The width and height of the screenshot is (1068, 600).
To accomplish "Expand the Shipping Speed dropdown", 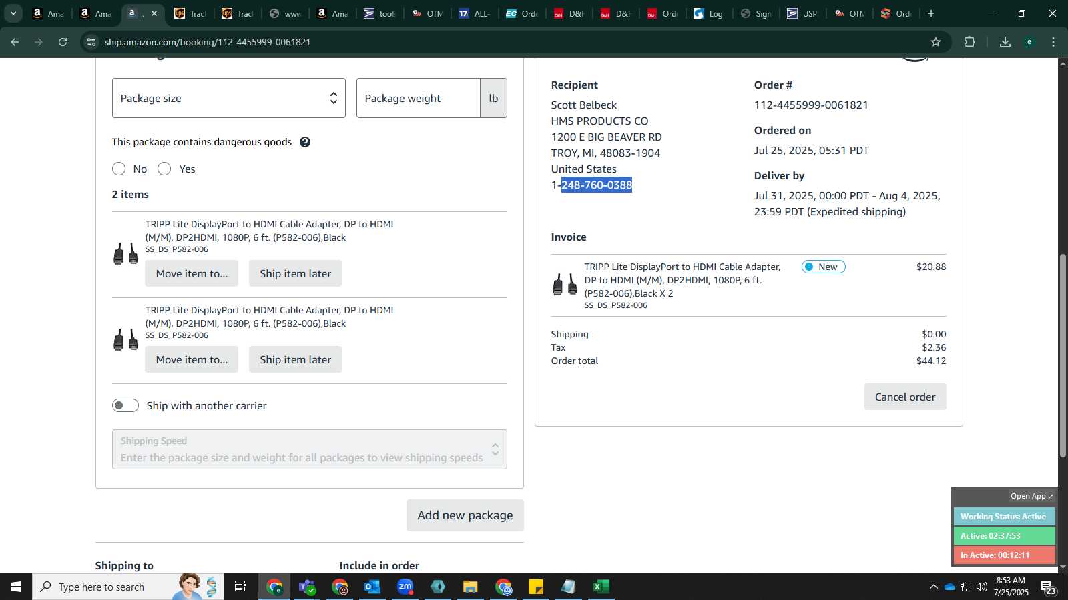I will pyautogui.click(x=310, y=449).
